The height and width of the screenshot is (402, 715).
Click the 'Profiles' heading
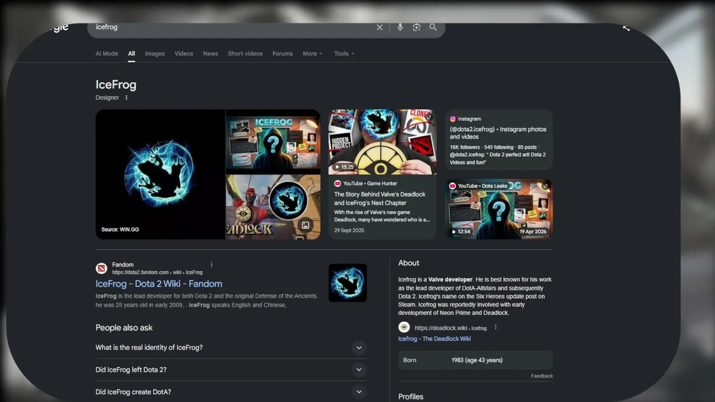click(x=411, y=396)
